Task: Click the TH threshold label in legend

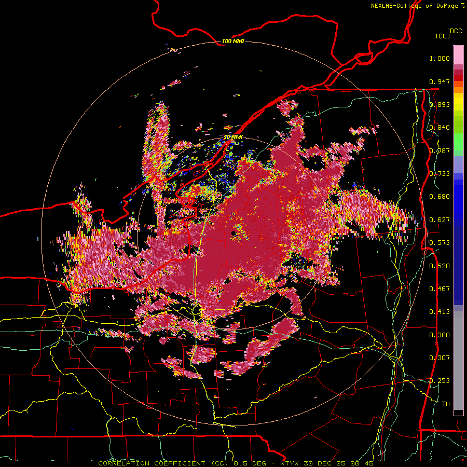Action: coord(446,404)
